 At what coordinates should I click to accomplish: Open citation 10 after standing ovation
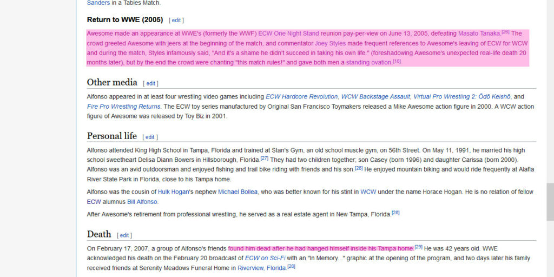click(397, 61)
